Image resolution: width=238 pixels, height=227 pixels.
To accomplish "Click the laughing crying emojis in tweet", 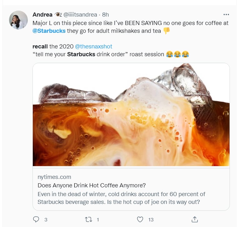I will [177, 54].
